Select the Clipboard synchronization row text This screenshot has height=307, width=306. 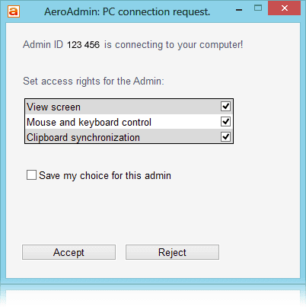click(83, 137)
